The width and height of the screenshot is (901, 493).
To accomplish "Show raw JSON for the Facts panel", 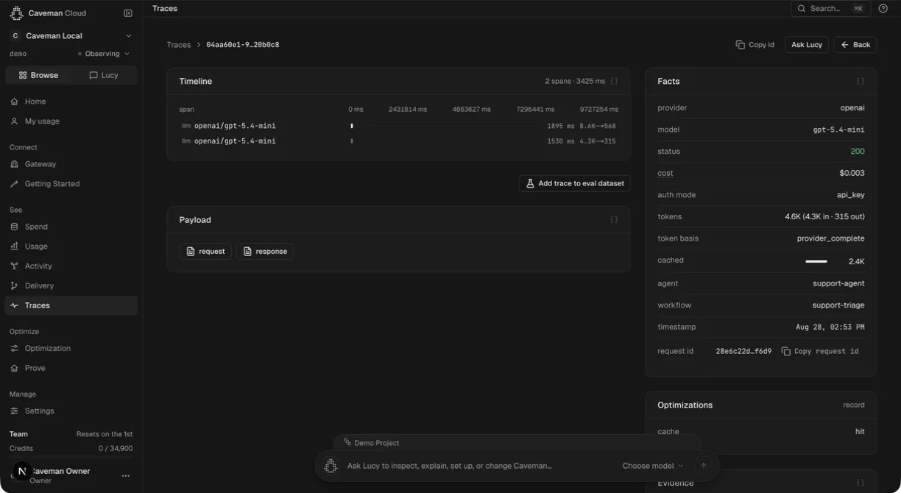I will click(860, 81).
